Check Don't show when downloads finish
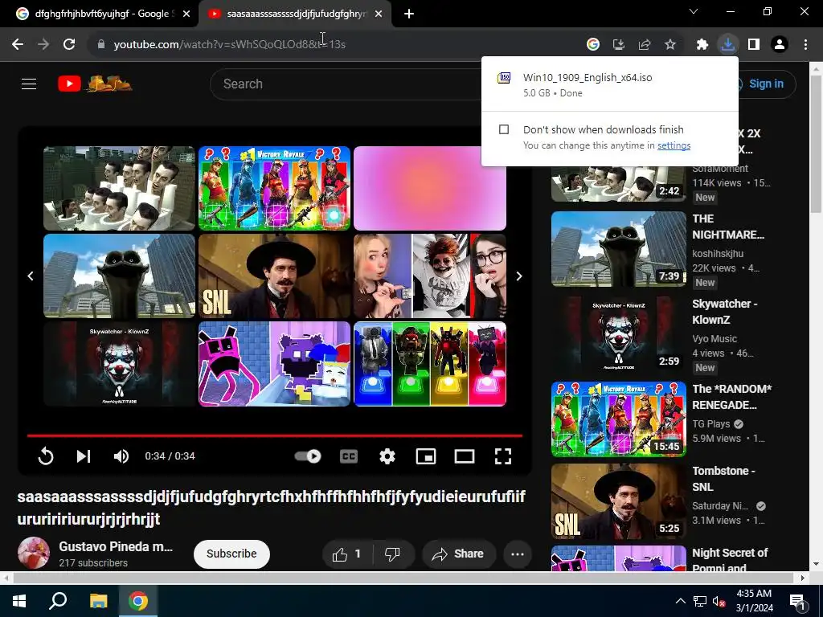 pos(504,129)
